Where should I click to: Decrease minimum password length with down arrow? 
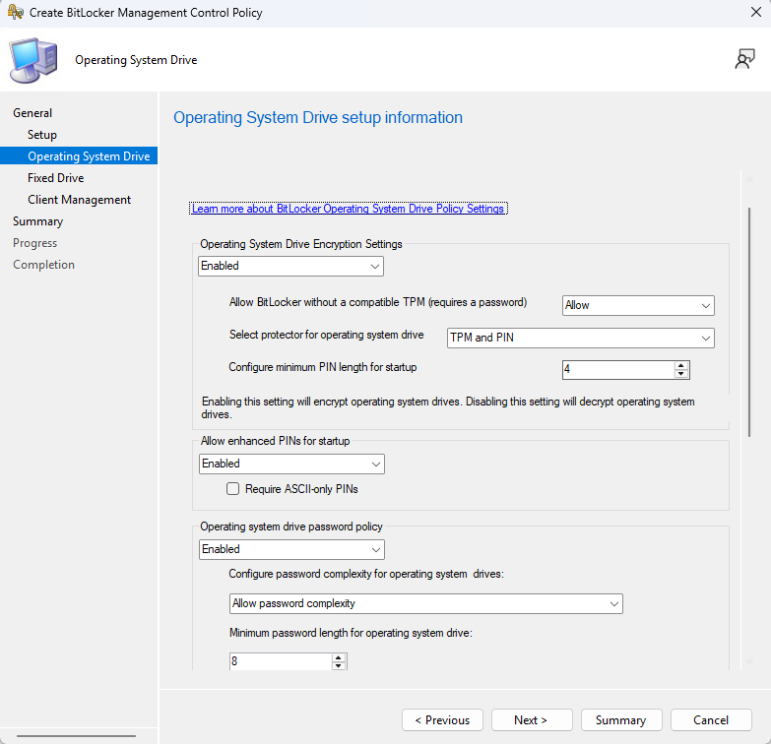339,666
